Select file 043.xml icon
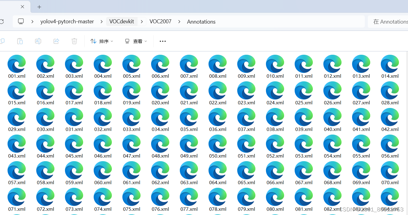The height and width of the screenshot is (215, 408). [17, 143]
